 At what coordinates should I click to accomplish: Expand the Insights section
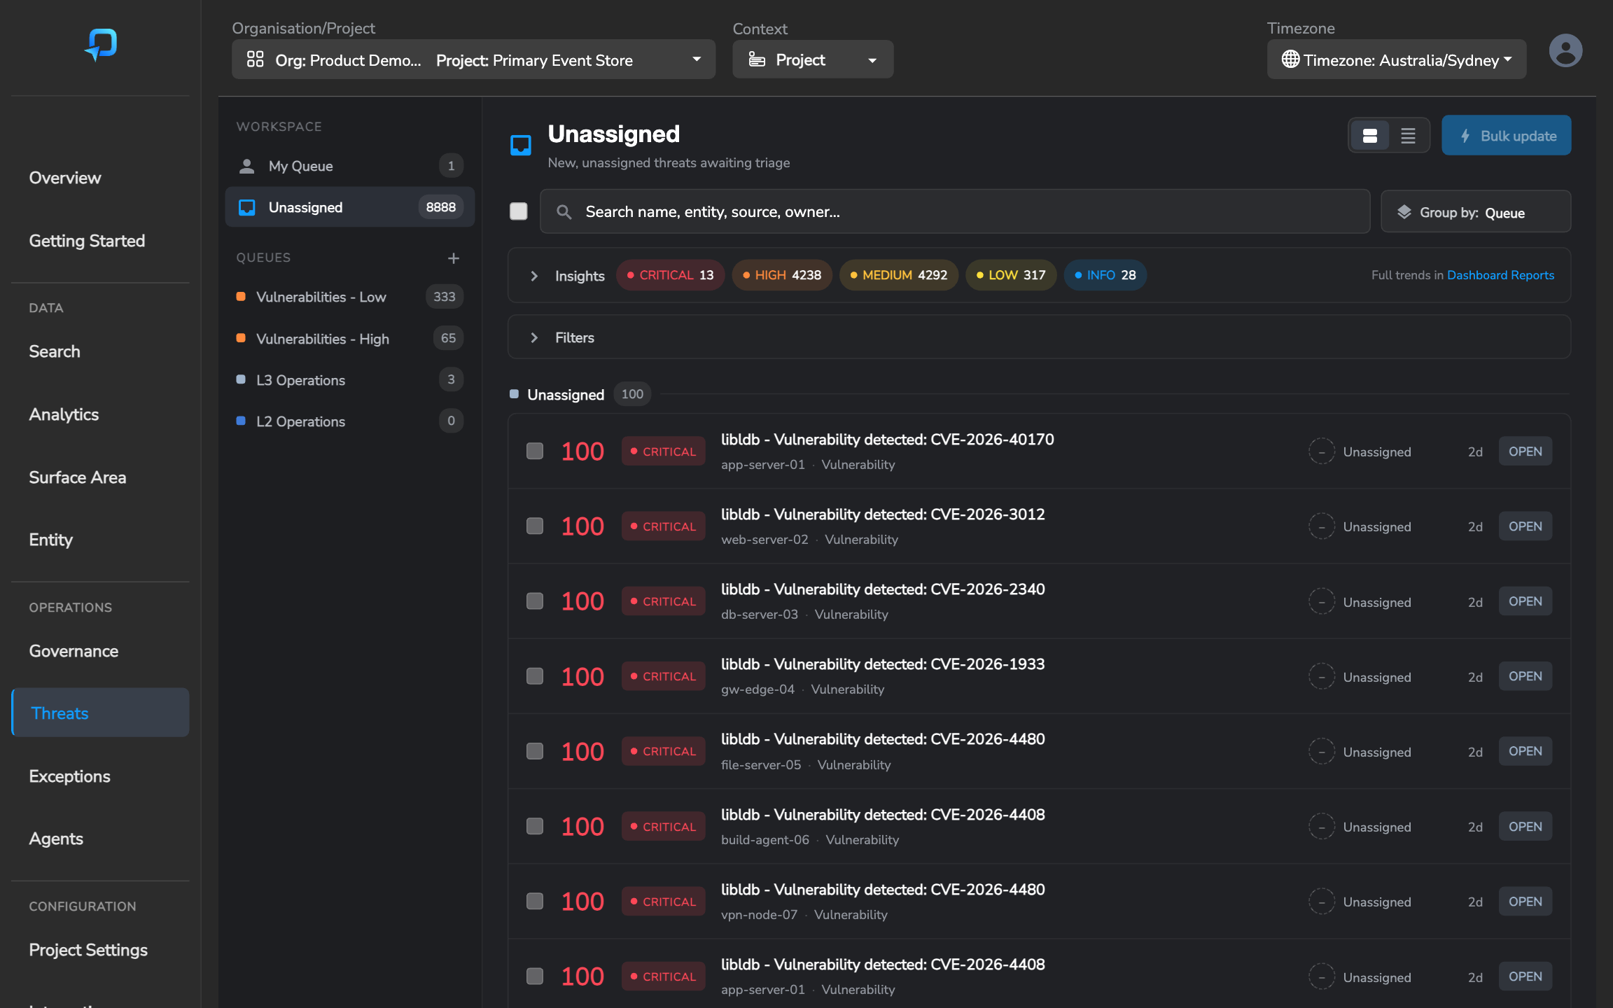click(x=534, y=276)
